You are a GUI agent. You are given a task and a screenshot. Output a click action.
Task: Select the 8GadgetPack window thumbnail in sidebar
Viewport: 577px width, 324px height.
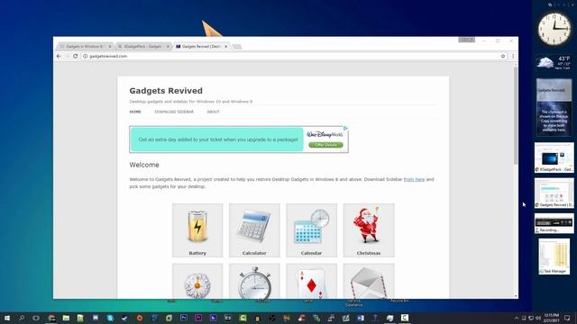click(554, 157)
